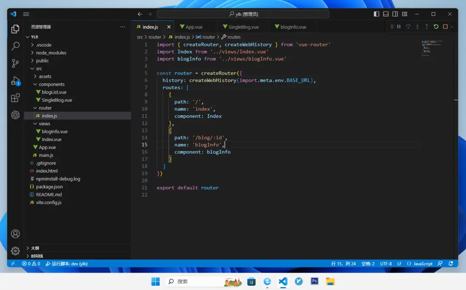Open SingleBlog.vue in the file explorer
466x290 pixels.
(x=56, y=100)
